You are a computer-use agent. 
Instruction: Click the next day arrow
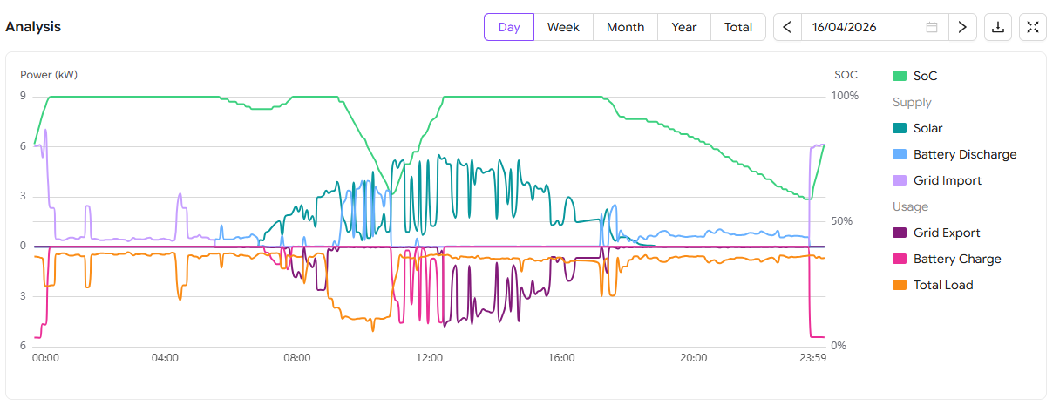pos(961,27)
